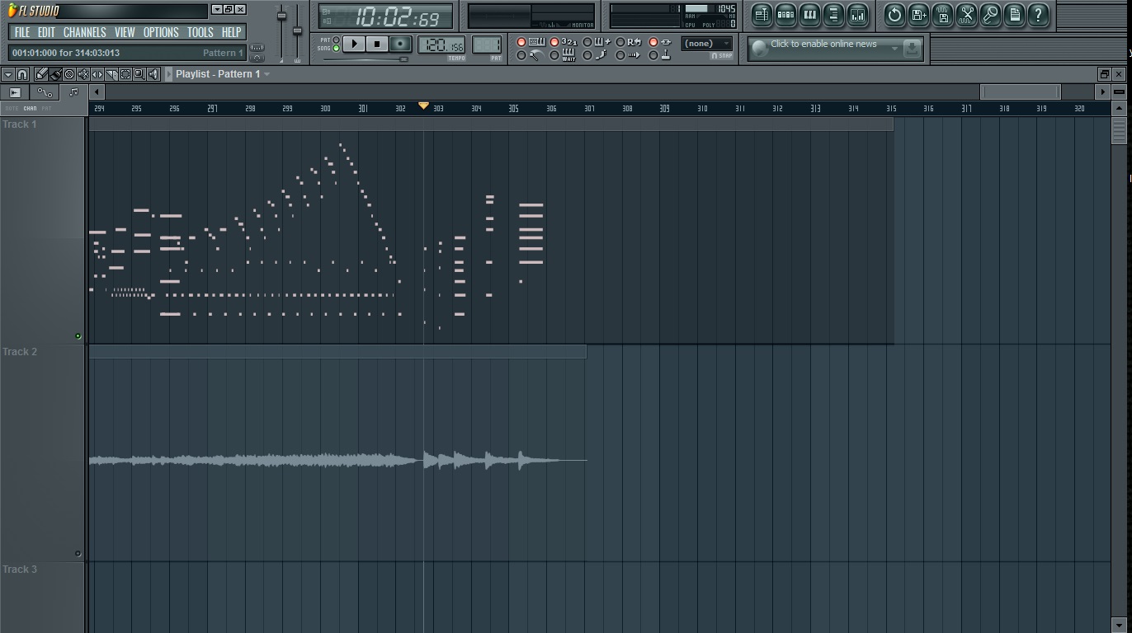Click the master volume slider
This screenshot has height=633, width=1132.
tap(281, 33)
